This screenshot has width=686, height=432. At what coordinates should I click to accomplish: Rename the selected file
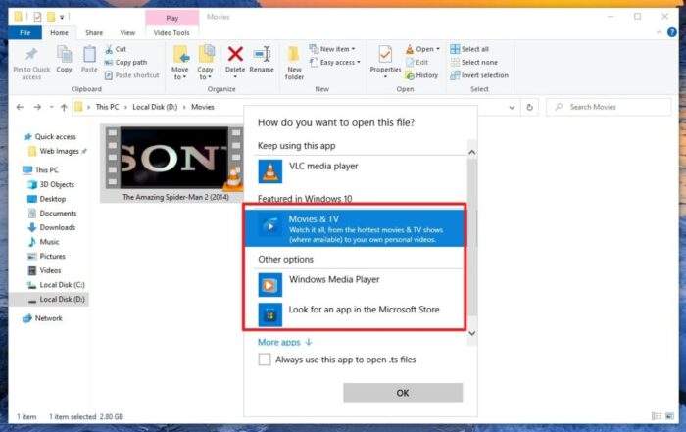pos(262,59)
